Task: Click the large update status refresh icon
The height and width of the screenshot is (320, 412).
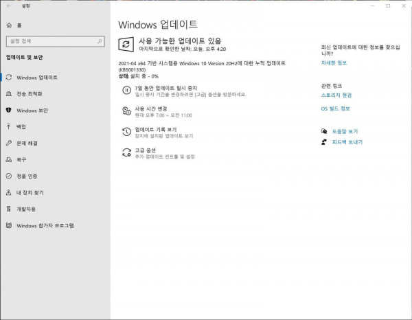Action: pyautogui.click(x=126, y=44)
